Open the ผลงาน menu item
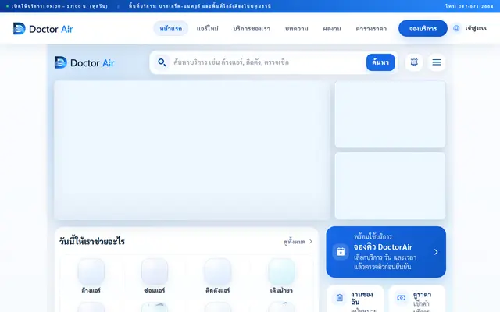500x312 pixels. (x=332, y=29)
